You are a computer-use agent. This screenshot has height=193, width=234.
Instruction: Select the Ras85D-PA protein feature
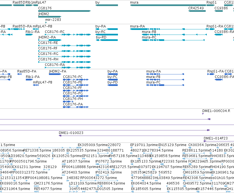pos(20,74)
